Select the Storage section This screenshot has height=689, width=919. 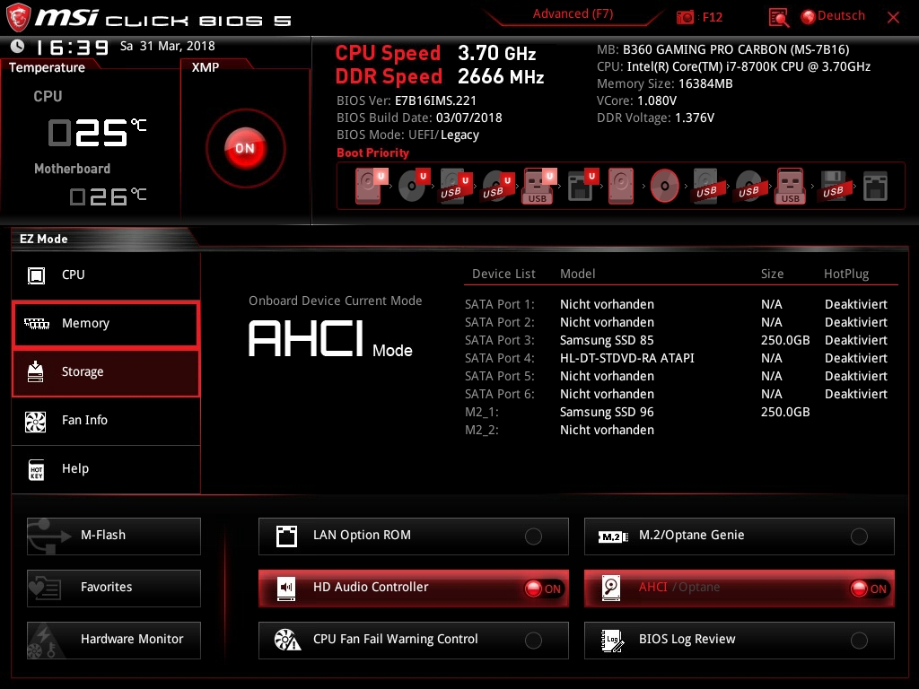coord(106,372)
